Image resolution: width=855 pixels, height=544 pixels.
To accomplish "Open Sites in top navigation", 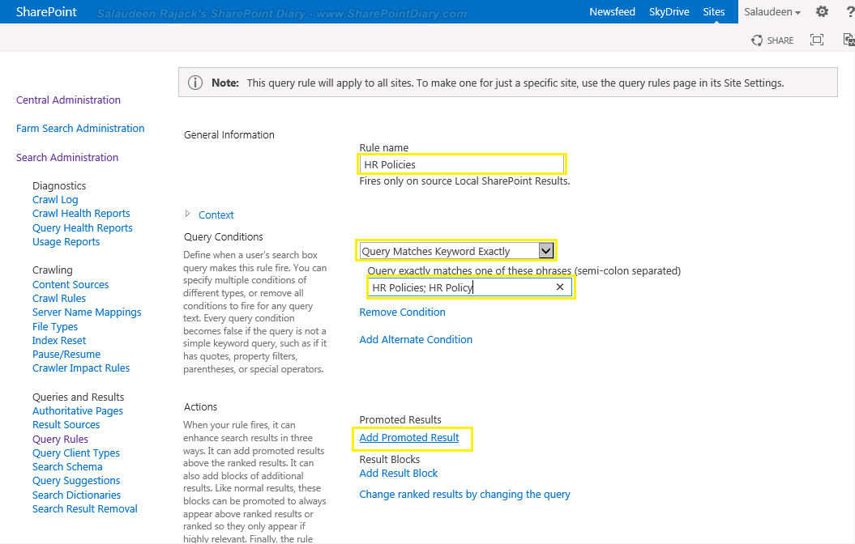I will [713, 11].
